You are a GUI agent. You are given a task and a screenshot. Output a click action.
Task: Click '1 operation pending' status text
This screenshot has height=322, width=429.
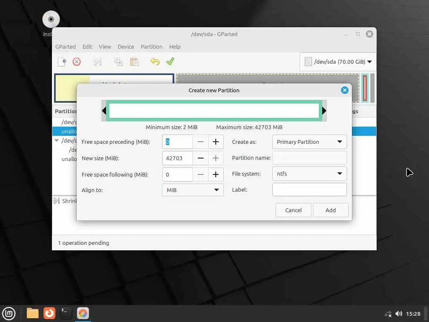[83, 243]
